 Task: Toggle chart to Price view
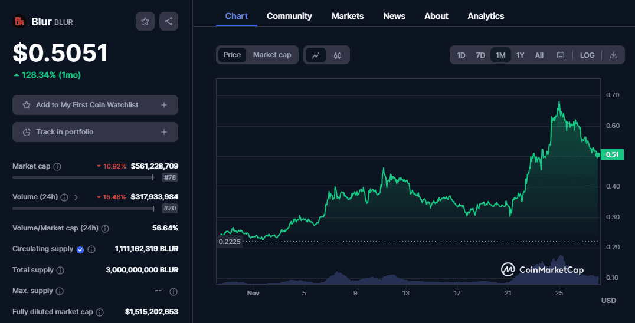pyautogui.click(x=232, y=55)
